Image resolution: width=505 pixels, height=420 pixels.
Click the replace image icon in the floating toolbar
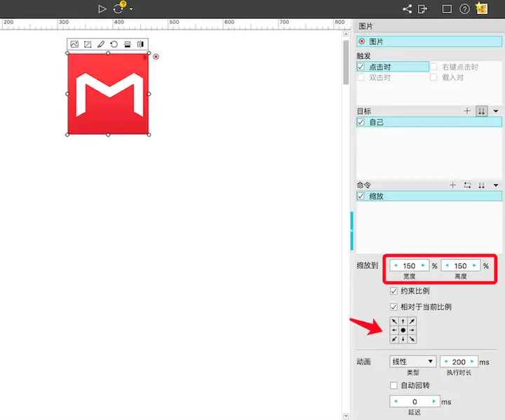74,44
